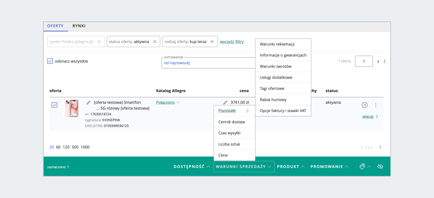Remove the 'rodzaj oferty: kup teraz' filter

coord(212,41)
